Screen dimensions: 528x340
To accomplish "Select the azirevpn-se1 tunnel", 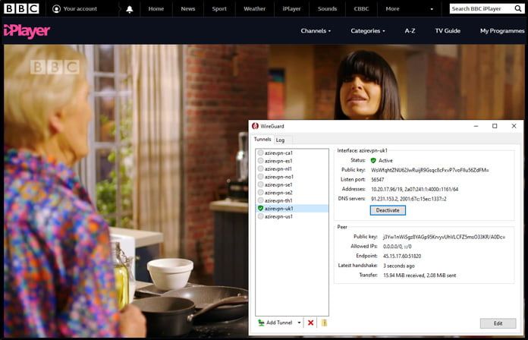I will [x=291, y=184].
